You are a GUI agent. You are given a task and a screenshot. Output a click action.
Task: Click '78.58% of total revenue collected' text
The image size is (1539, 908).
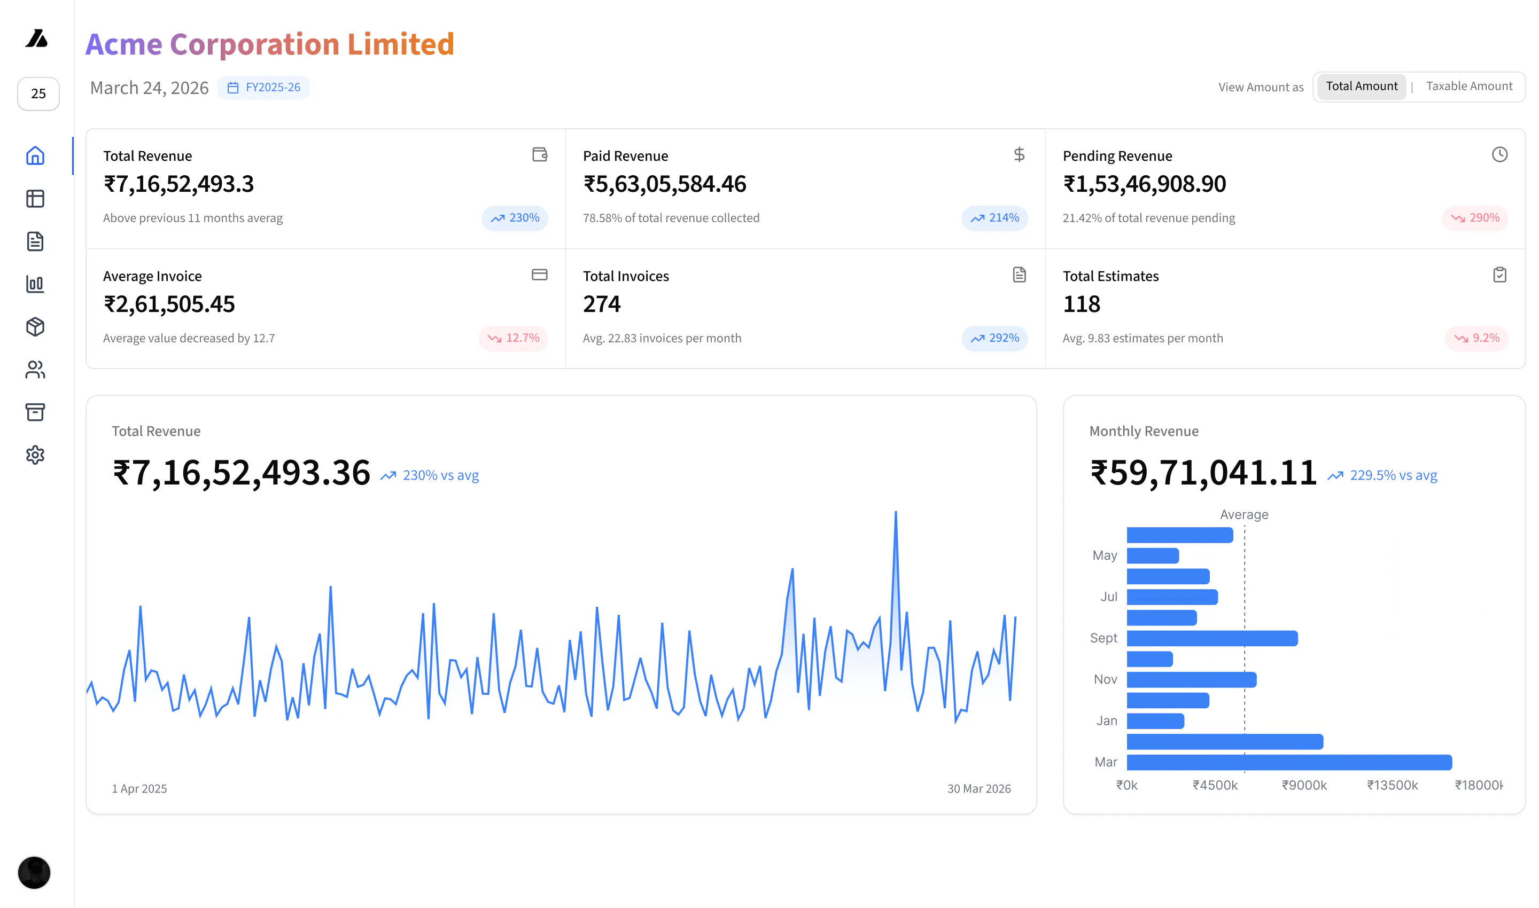click(x=671, y=218)
